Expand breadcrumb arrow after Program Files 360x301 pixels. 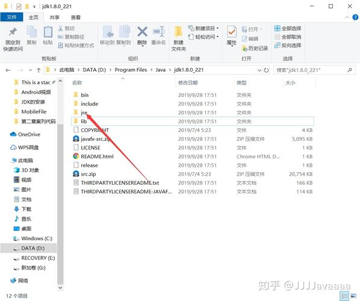(151, 70)
